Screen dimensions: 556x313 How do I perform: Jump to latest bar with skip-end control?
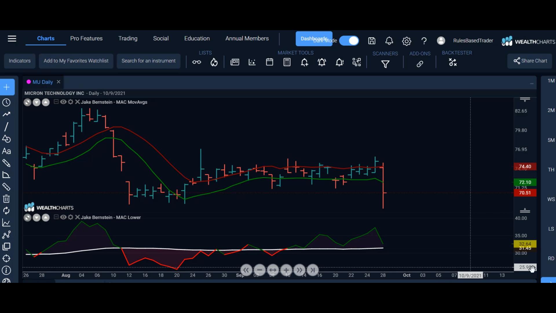(x=313, y=270)
